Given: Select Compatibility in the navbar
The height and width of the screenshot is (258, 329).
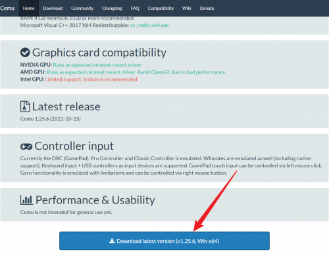Looking at the screenshot, I should (x=161, y=9).
